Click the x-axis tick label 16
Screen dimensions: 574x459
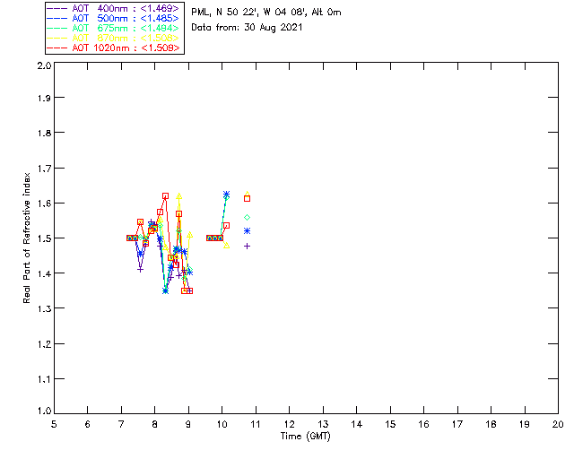tap(423, 424)
